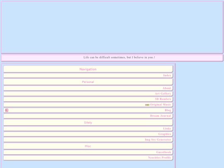
Task: Open the Dream Journal link
Action: (161, 116)
